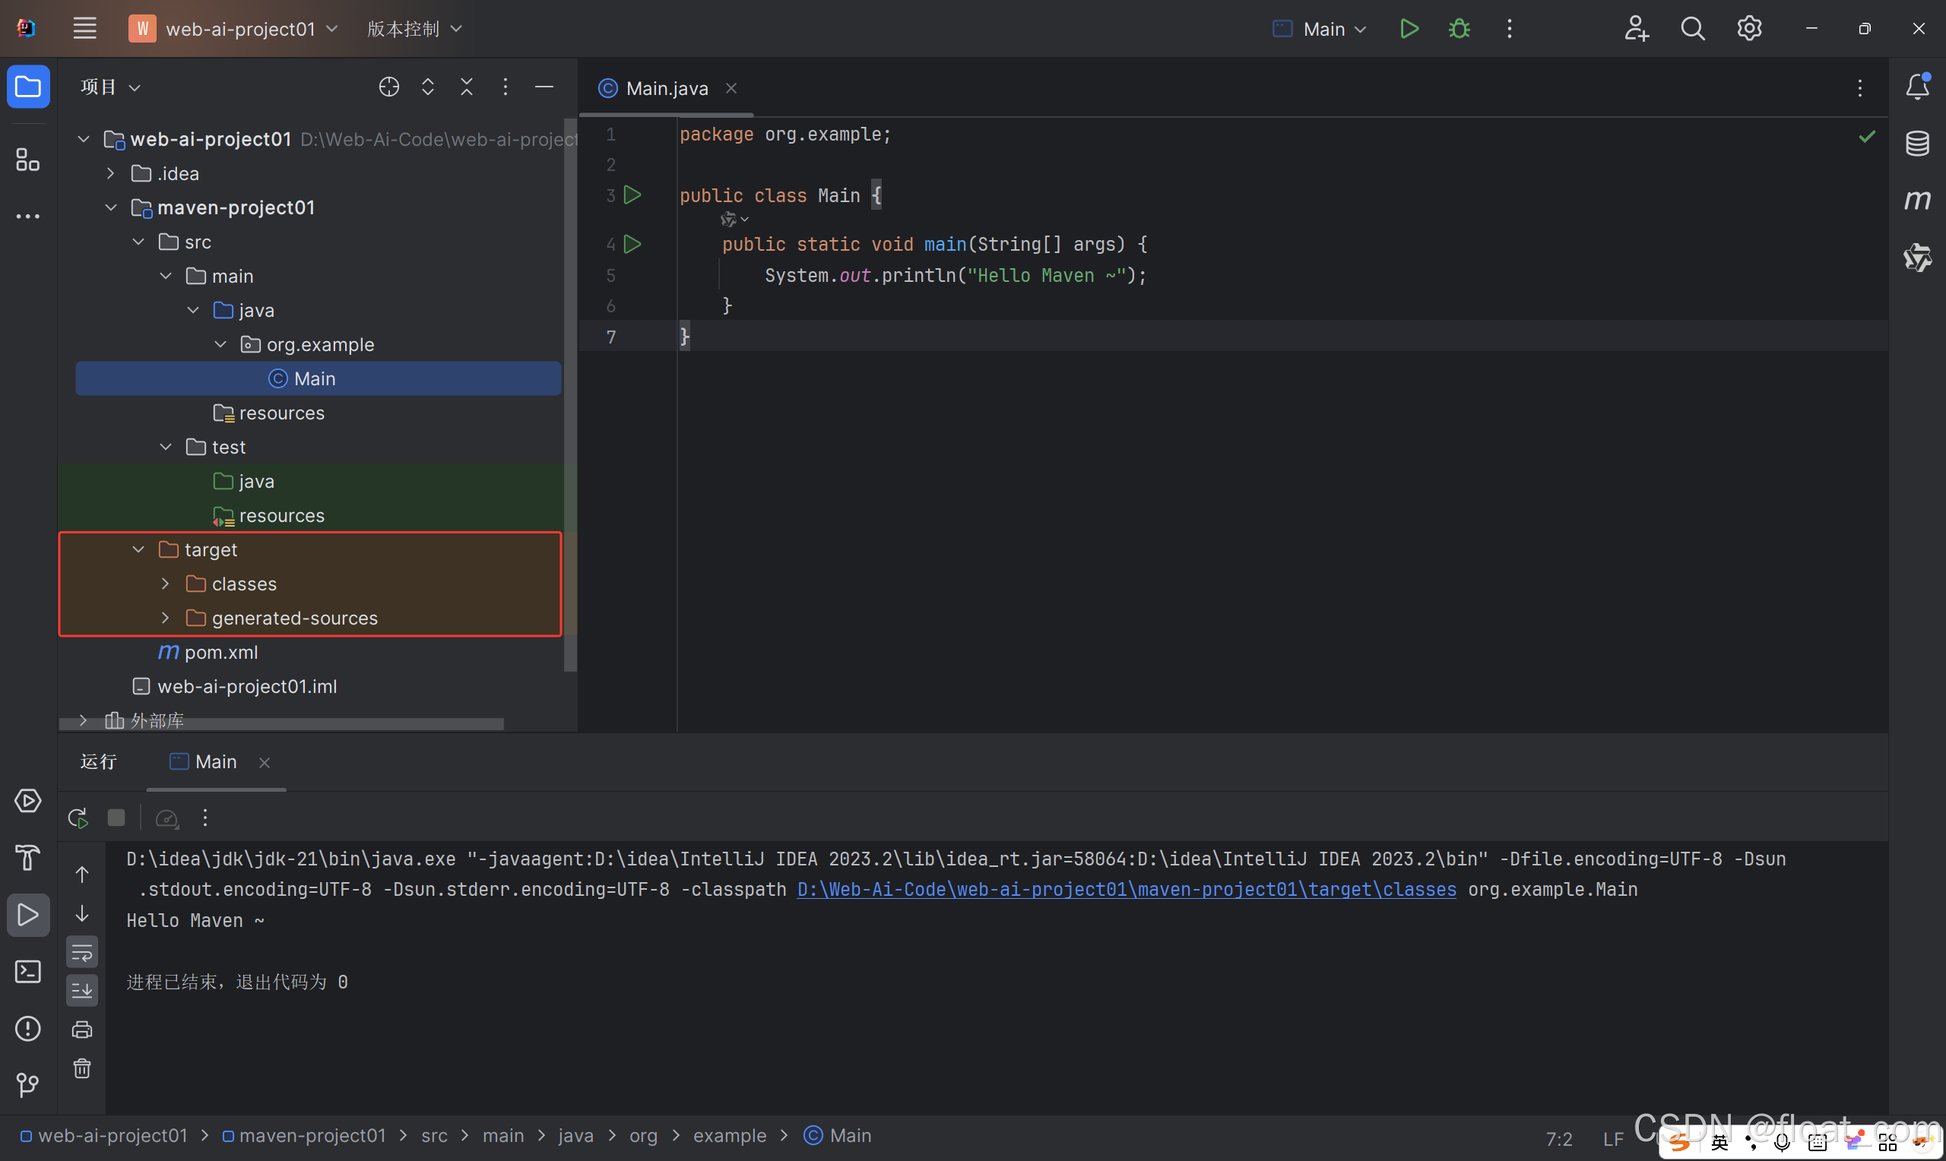Image resolution: width=1946 pixels, height=1161 pixels.
Task: Toggle soft-wrap in console
Action: tap(82, 952)
